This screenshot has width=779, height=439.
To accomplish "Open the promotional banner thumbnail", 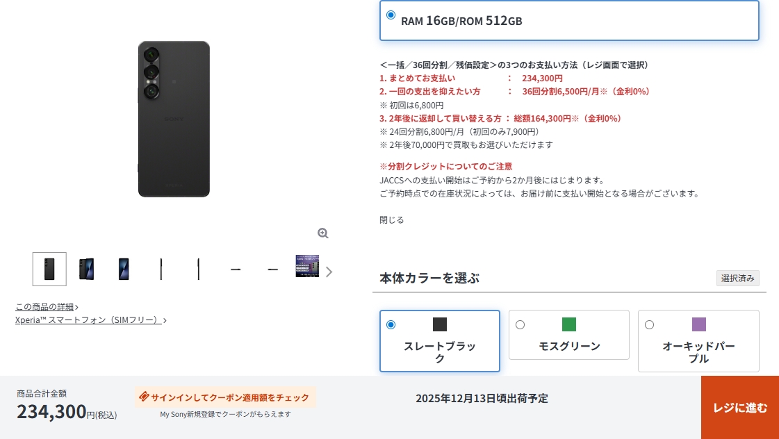I will pyautogui.click(x=307, y=267).
